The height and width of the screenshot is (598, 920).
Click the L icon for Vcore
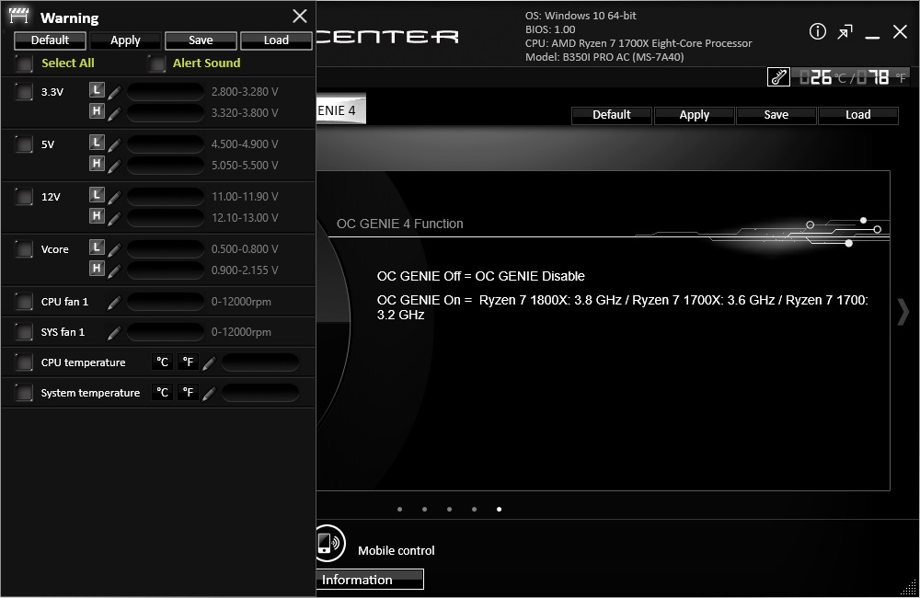tap(97, 247)
